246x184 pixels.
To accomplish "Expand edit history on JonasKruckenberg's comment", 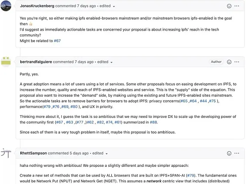I will click(x=107, y=6).
